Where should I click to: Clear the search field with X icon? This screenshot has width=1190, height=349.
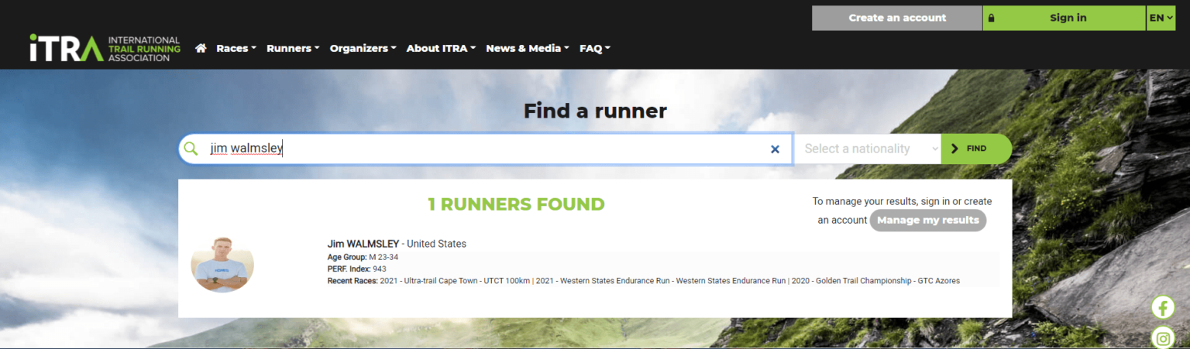775,149
